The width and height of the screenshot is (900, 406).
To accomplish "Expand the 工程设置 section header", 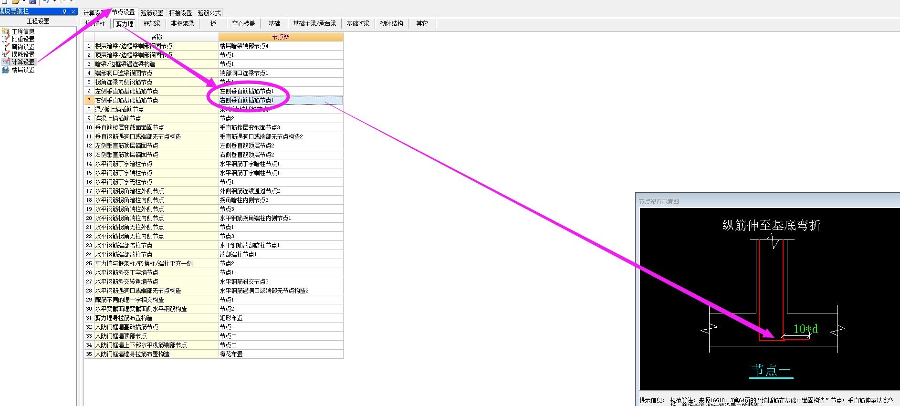I will (38, 21).
